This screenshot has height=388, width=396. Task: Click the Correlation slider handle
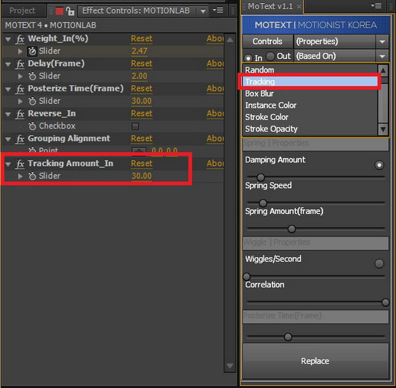click(385, 302)
